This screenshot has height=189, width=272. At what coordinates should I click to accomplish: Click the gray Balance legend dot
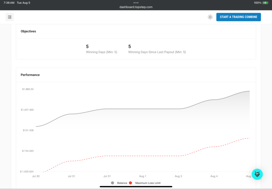(x=113, y=183)
